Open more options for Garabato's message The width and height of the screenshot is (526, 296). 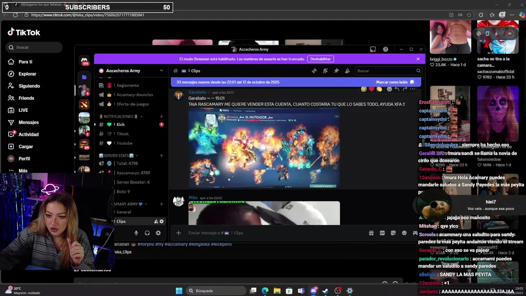click(413, 89)
